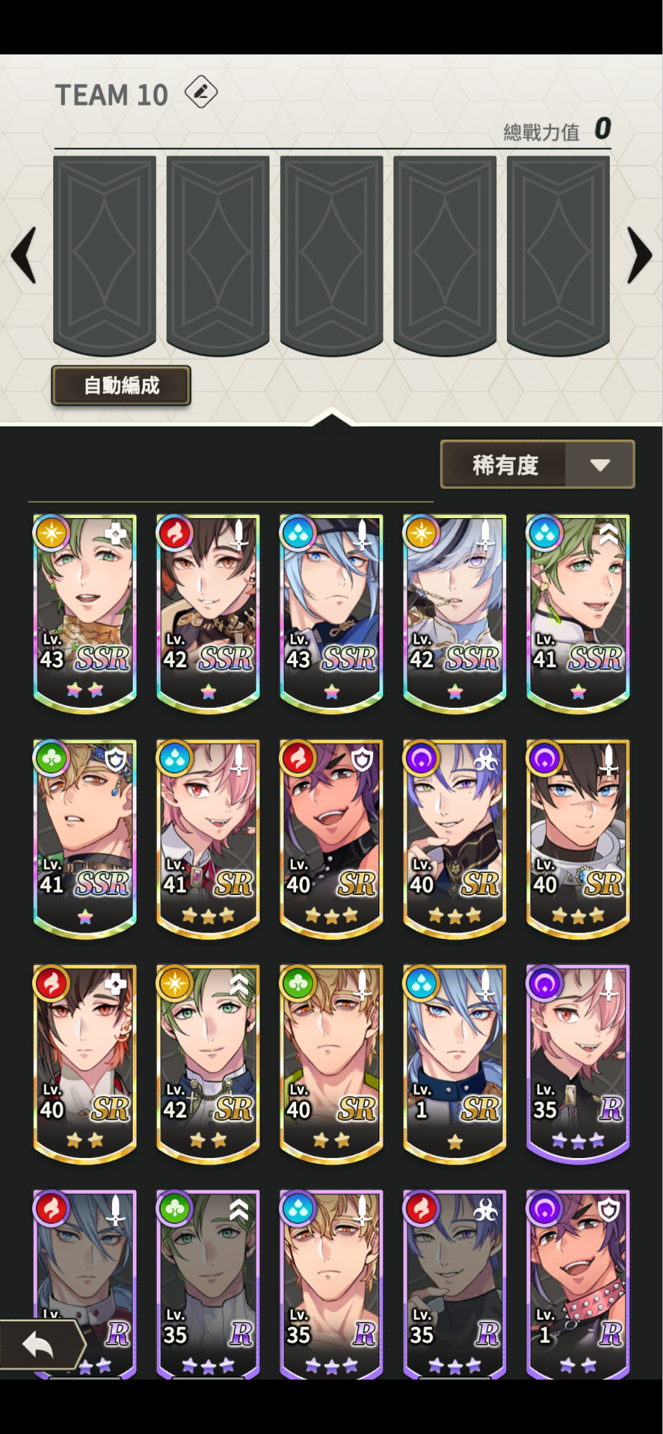Select the middle empty team slot

click(331, 256)
